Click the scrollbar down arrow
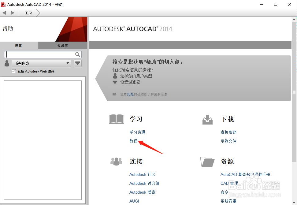This screenshot has width=297, height=205. pos(294,202)
